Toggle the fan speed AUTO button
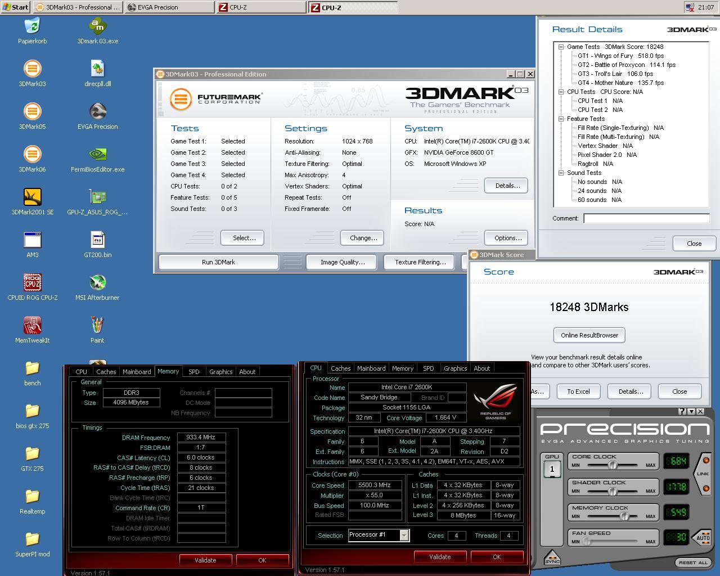The image size is (720, 576). [x=702, y=538]
